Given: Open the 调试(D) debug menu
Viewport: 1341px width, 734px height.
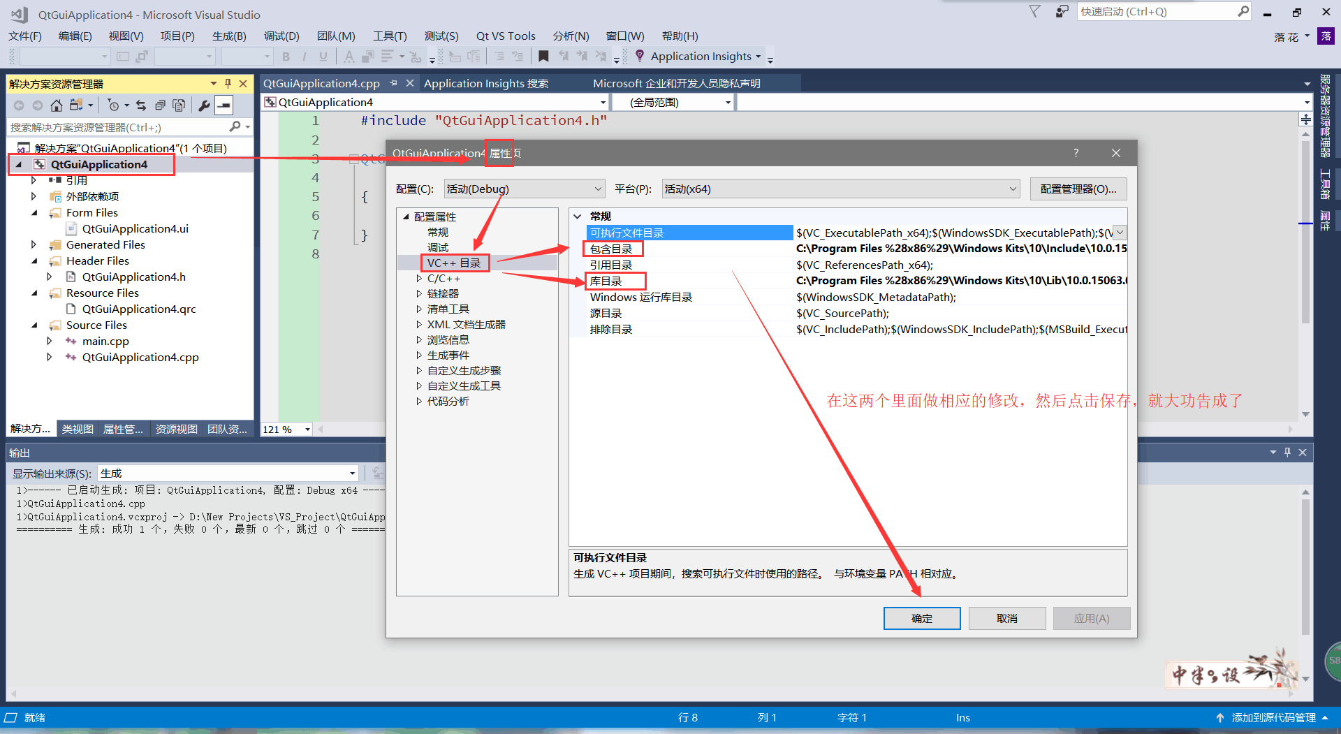Looking at the screenshot, I should 281,36.
